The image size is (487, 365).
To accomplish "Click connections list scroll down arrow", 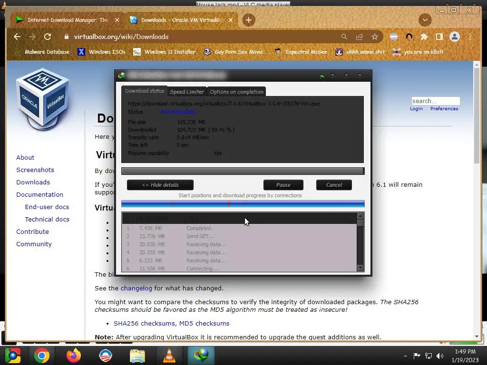I will pyautogui.click(x=360, y=268).
